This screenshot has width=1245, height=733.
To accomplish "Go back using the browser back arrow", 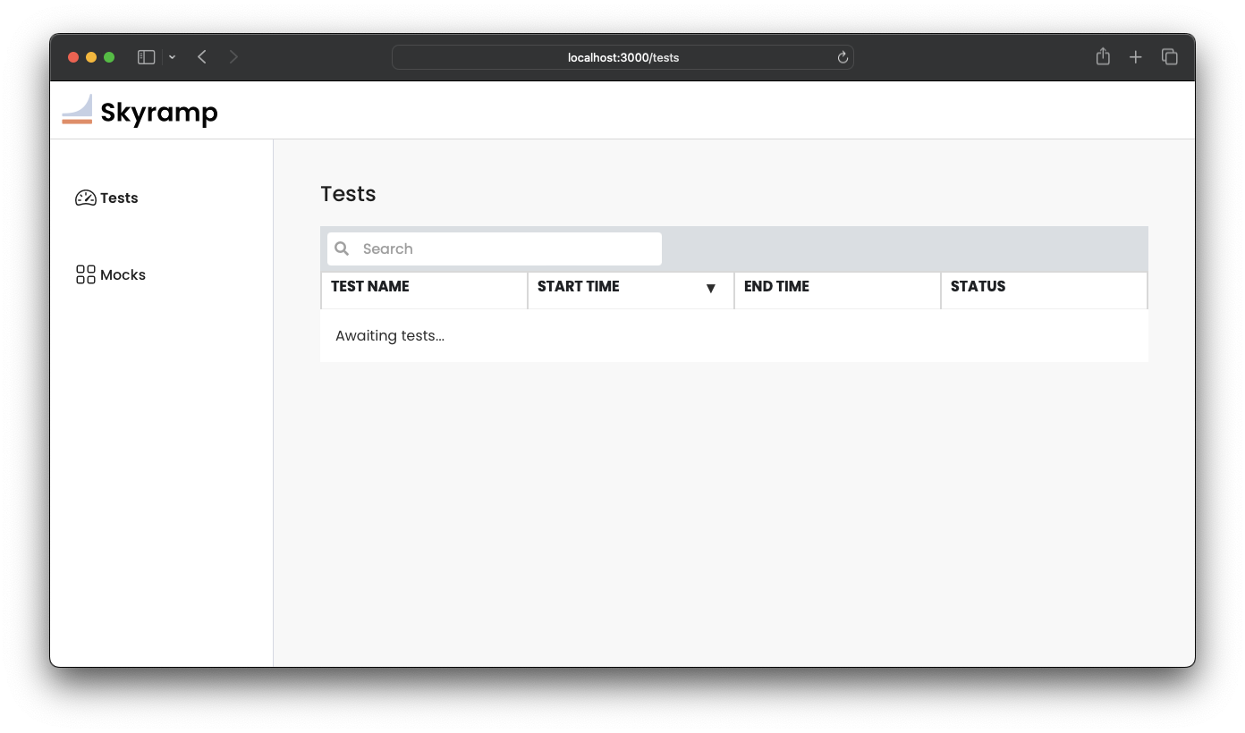I will 202,57.
